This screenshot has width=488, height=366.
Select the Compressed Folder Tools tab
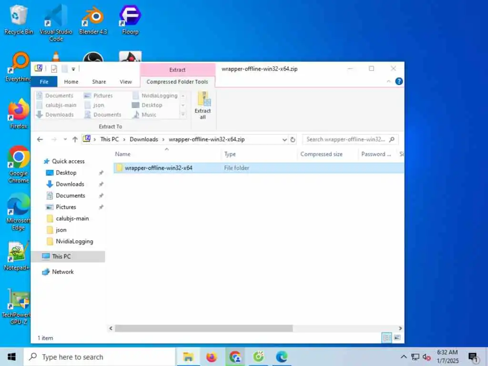click(177, 81)
